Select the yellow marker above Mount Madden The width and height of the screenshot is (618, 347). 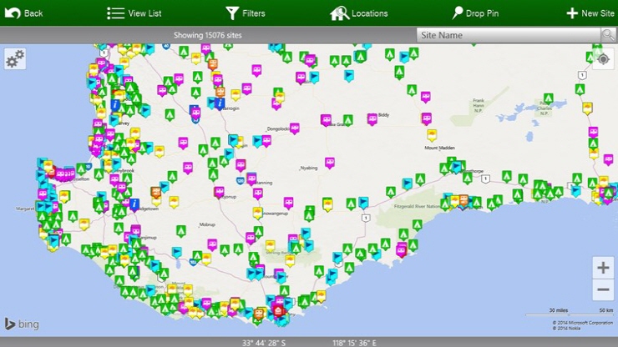431,134
